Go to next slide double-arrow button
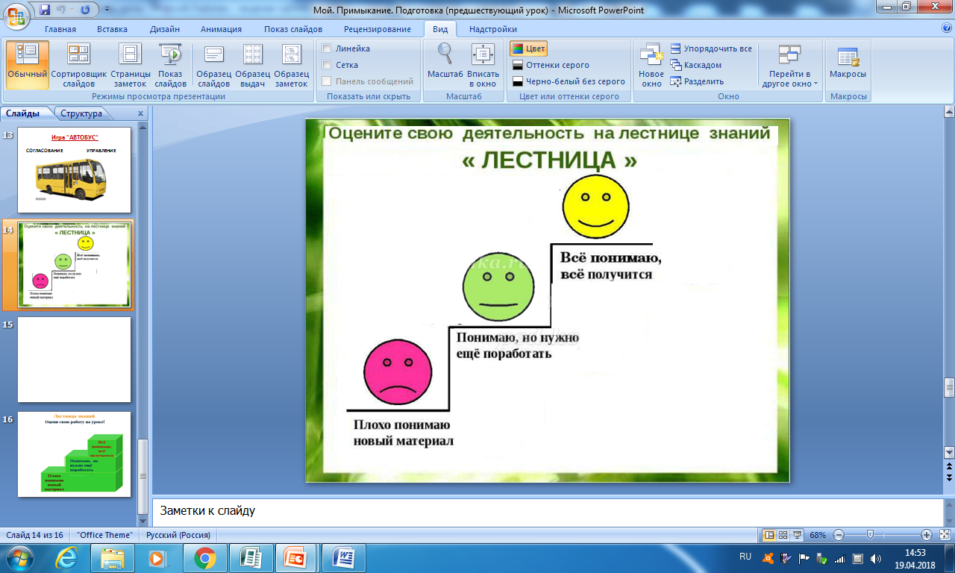The width and height of the screenshot is (955, 573). pyautogui.click(x=949, y=477)
